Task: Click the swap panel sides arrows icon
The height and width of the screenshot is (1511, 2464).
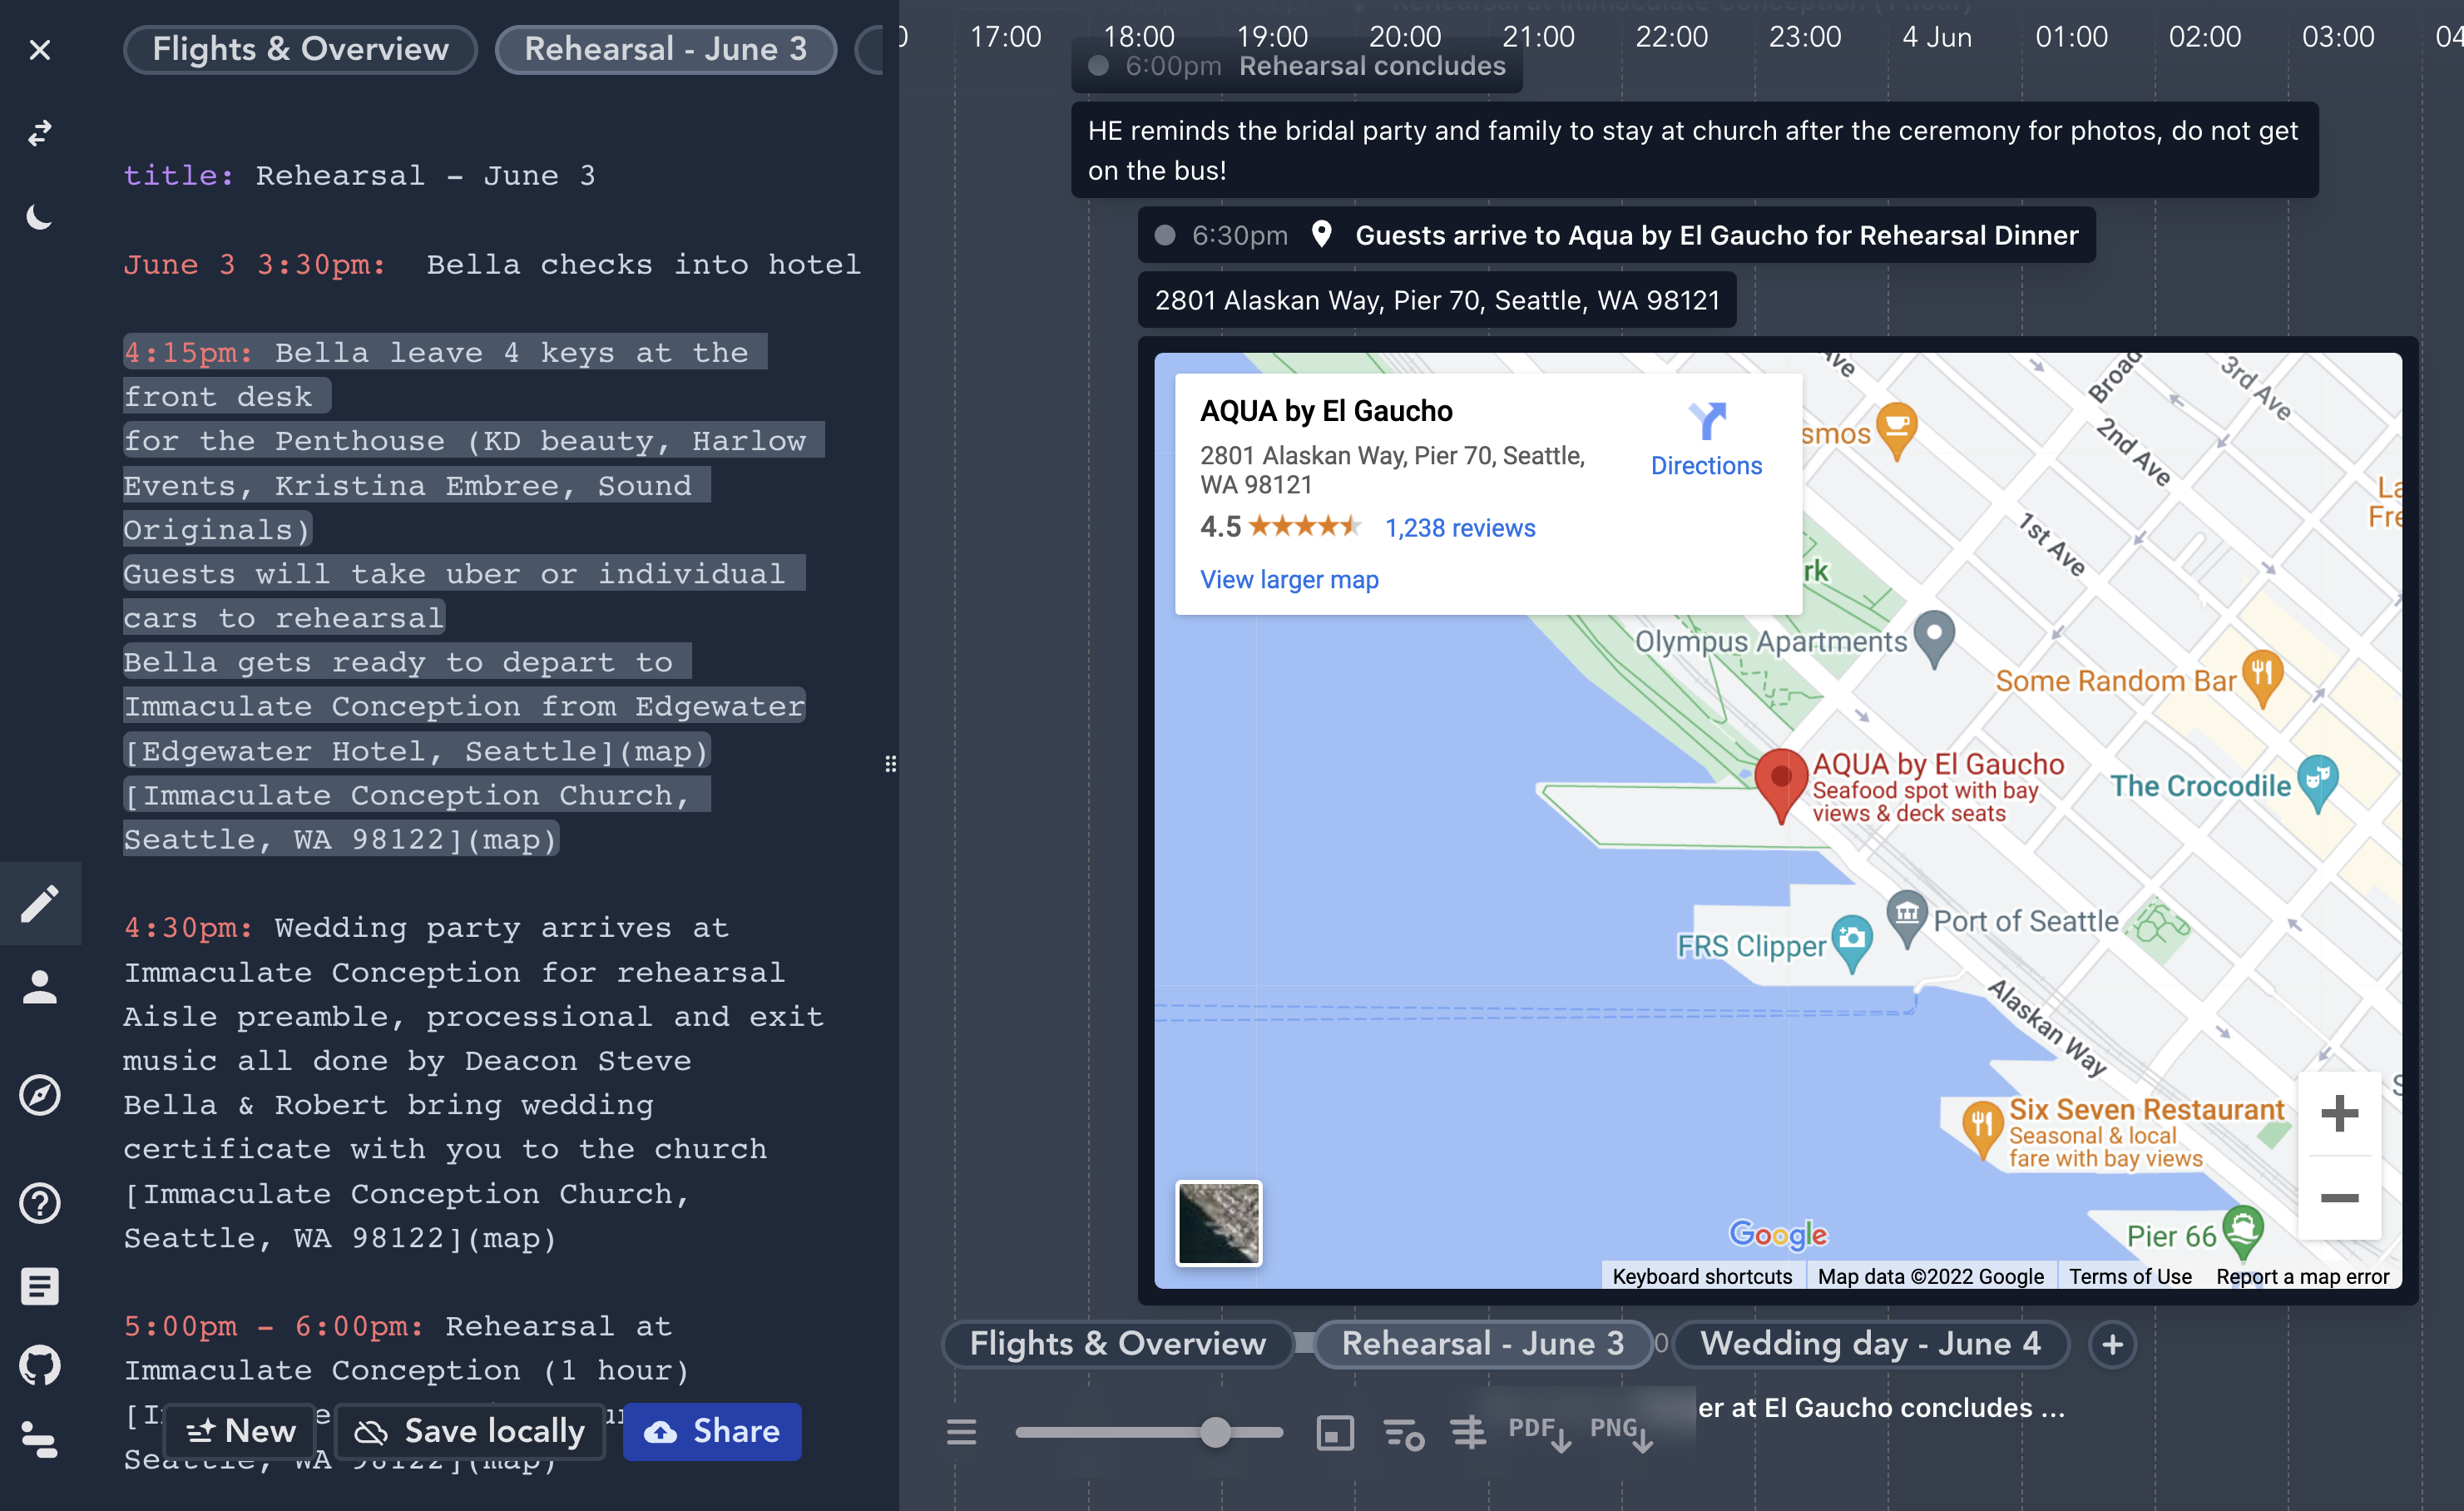Action: click(40, 133)
